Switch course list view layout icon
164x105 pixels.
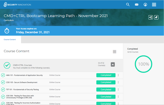pyautogui.click(x=115, y=52)
